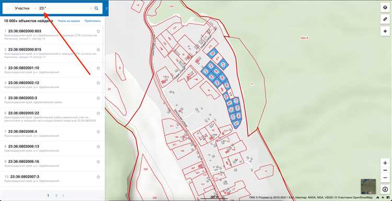The image size is (392, 201).
Task: Star parcel 23:36:0802001:10
Action: (x=98, y=68)
